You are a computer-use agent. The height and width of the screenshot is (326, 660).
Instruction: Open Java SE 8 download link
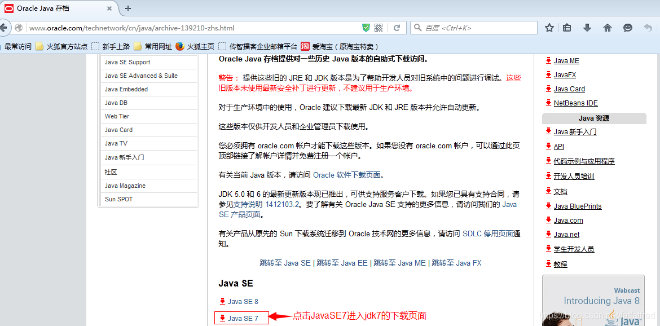pyautogui.click(x=243, y=302)
